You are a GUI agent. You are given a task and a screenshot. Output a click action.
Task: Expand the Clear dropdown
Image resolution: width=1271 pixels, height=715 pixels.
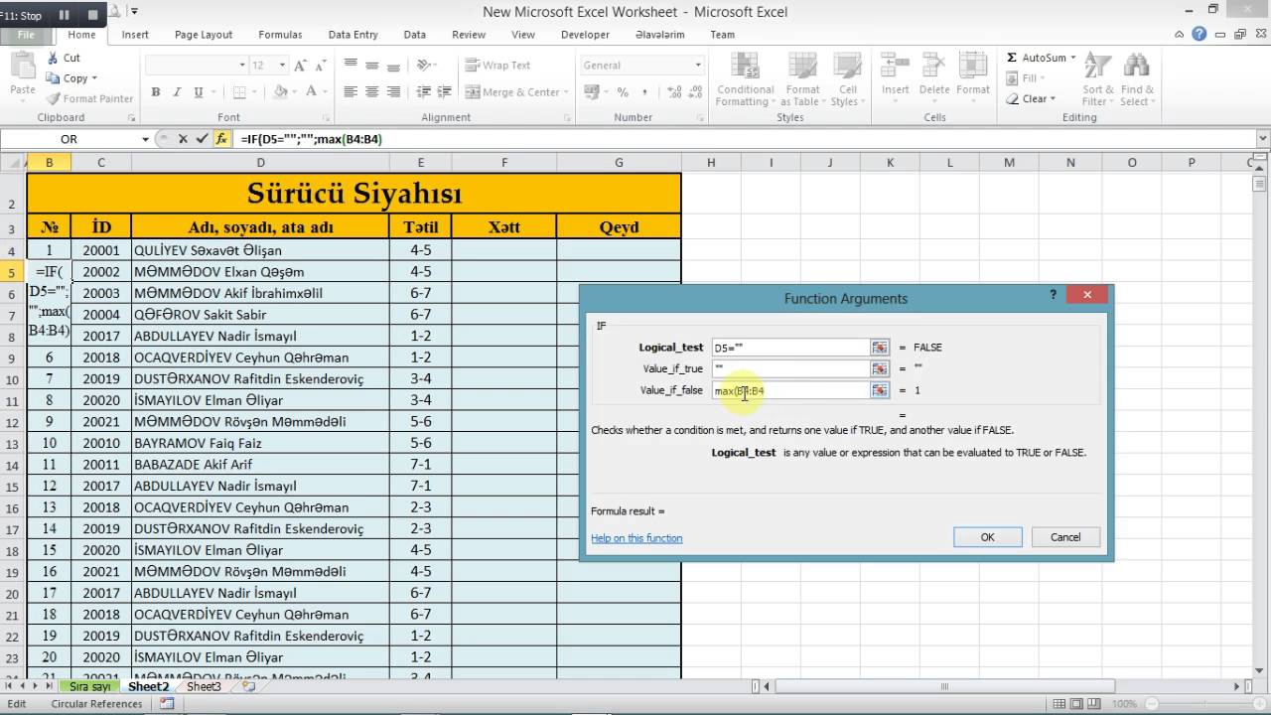1054,99
